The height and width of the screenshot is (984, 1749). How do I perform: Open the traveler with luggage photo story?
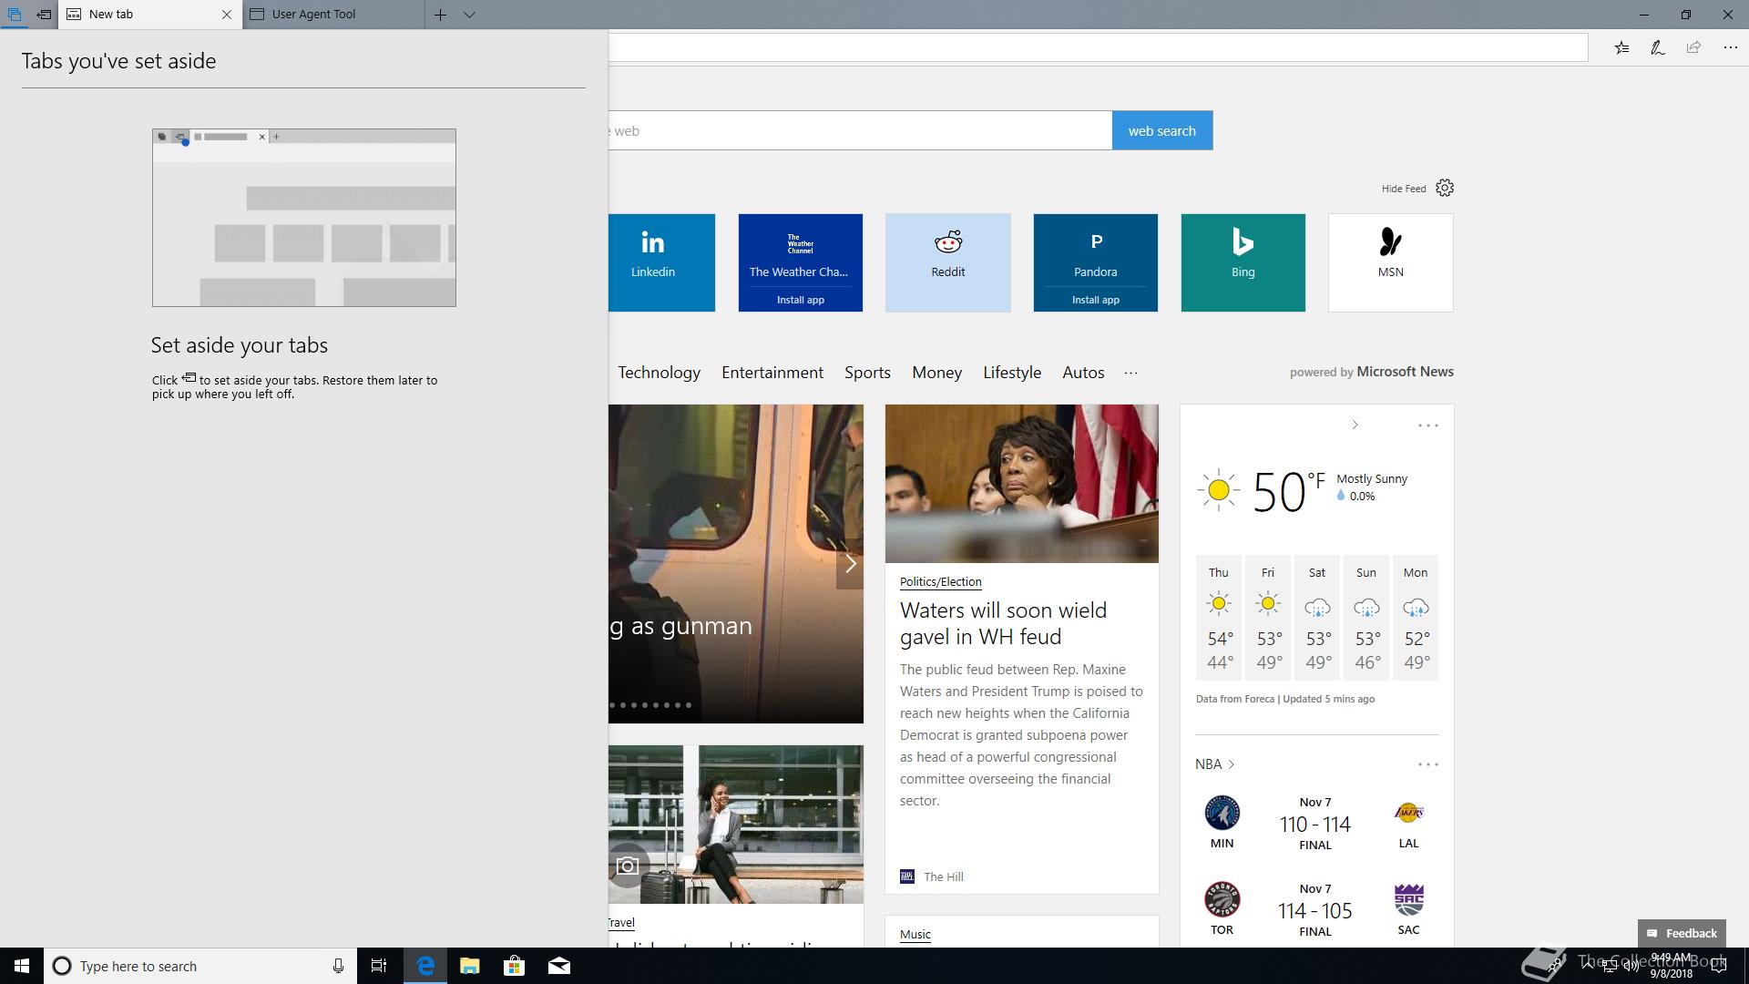[x=736, y=825]
